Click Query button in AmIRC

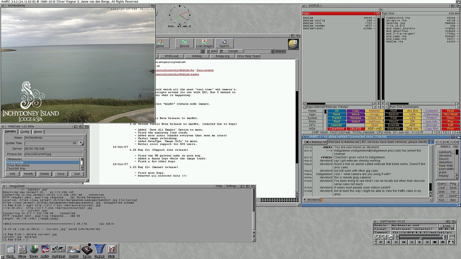point(441,184)
